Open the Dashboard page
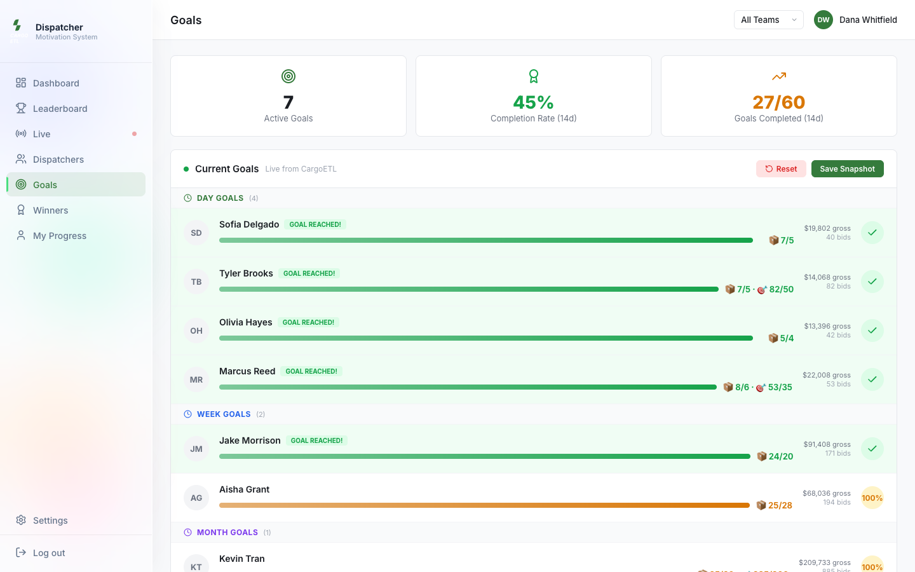Screen dimensions: 915x572 point(76,83)
